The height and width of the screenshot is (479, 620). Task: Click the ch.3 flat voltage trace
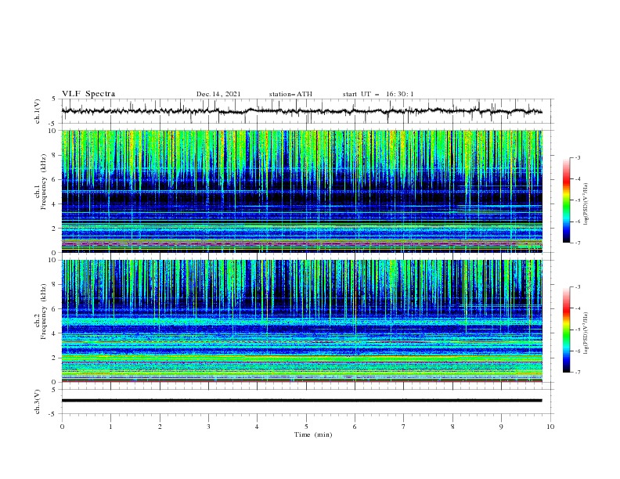301,401
